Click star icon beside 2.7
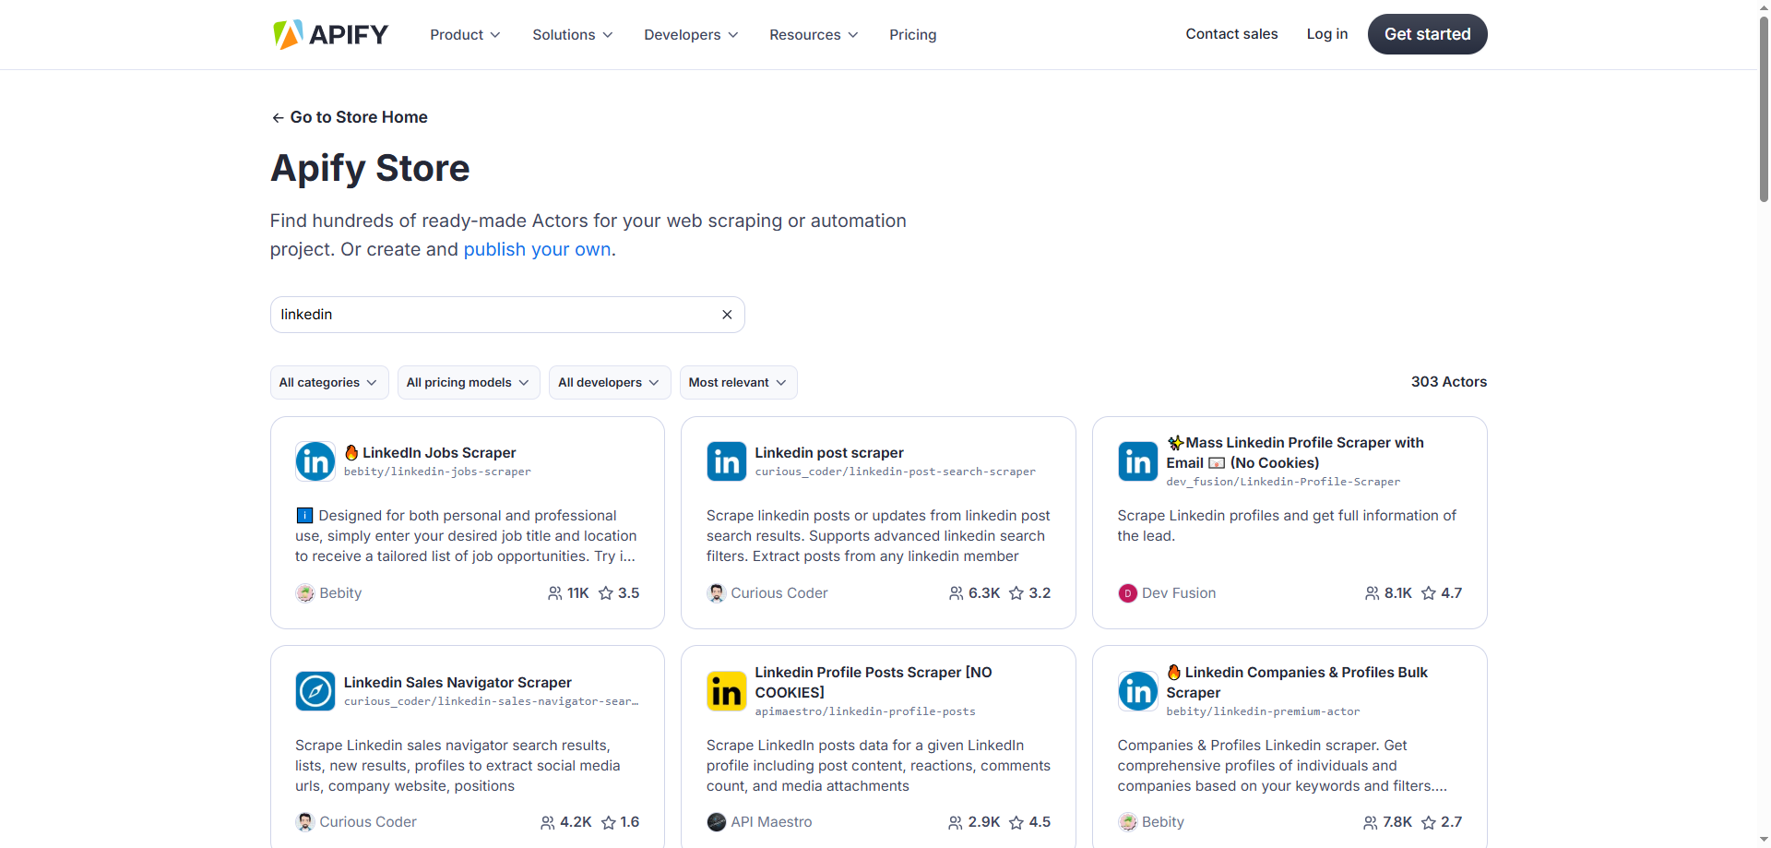 click(x=1429, y=822)
